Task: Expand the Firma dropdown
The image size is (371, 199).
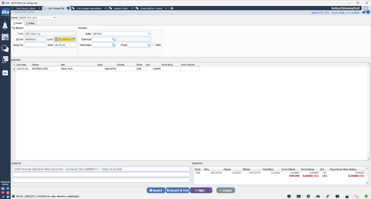Action: click(54, 18)
